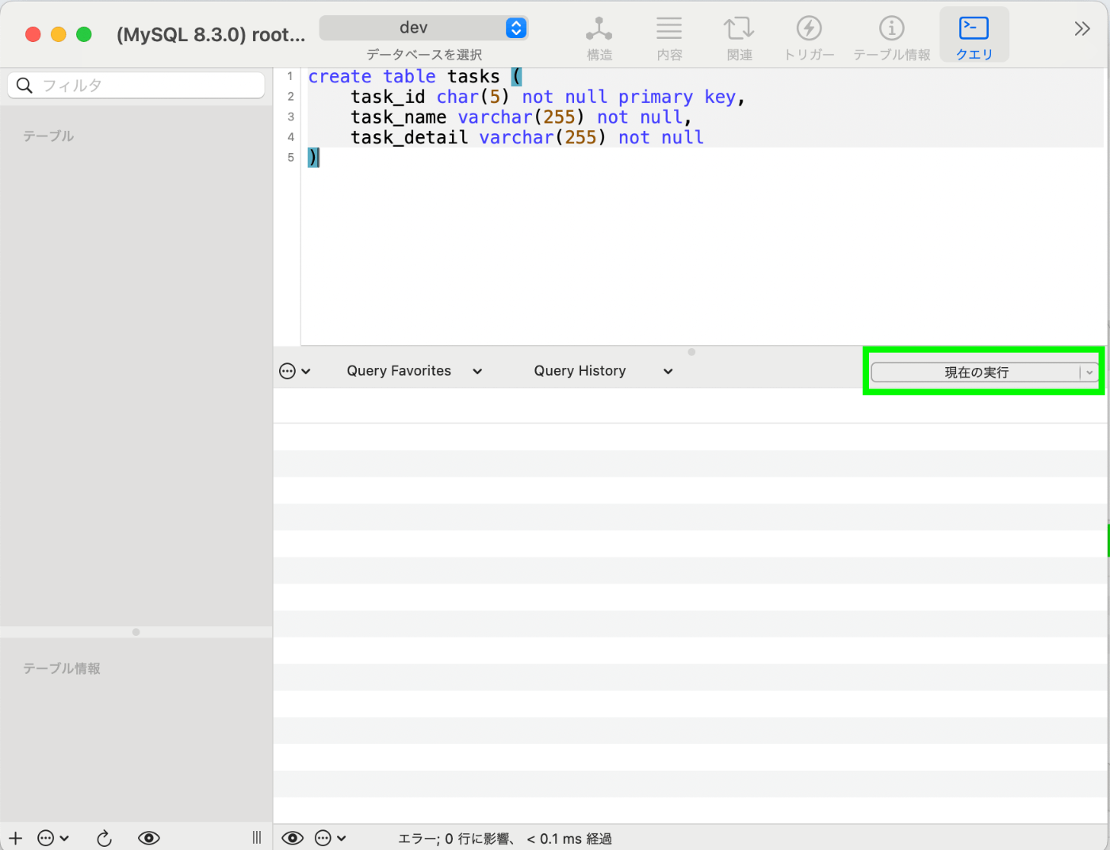Click the error status message text

504,839
